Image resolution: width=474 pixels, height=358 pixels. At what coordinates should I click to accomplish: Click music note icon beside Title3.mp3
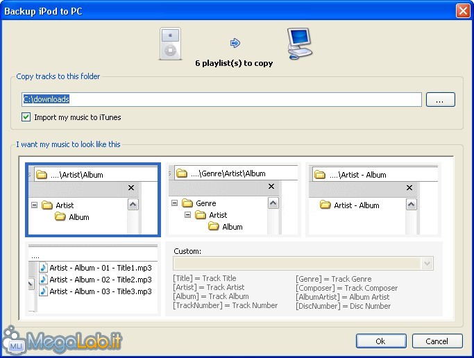click(42, 291)
